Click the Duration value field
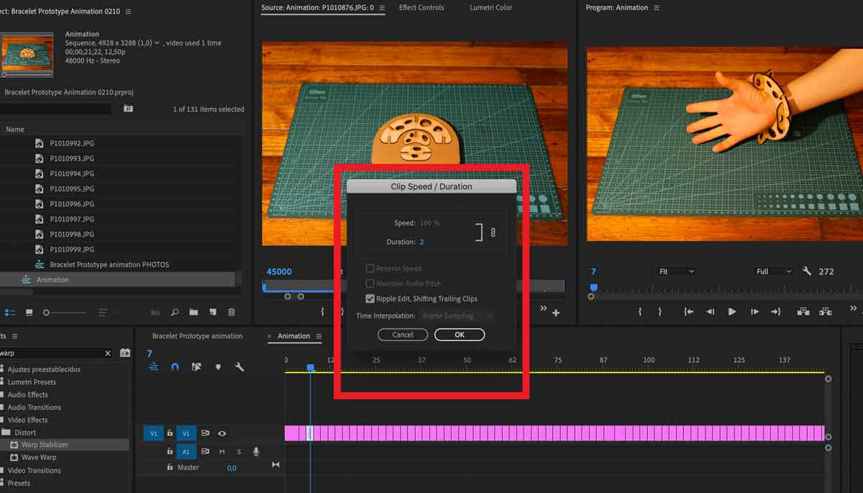Viewport: 863px width, 493px height. coord(422,242)
